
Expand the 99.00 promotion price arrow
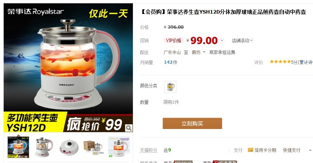pyautogui.click(x=222, y=40)
